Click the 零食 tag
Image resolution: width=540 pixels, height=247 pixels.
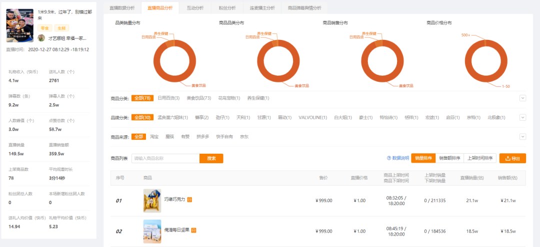(44, 28)
